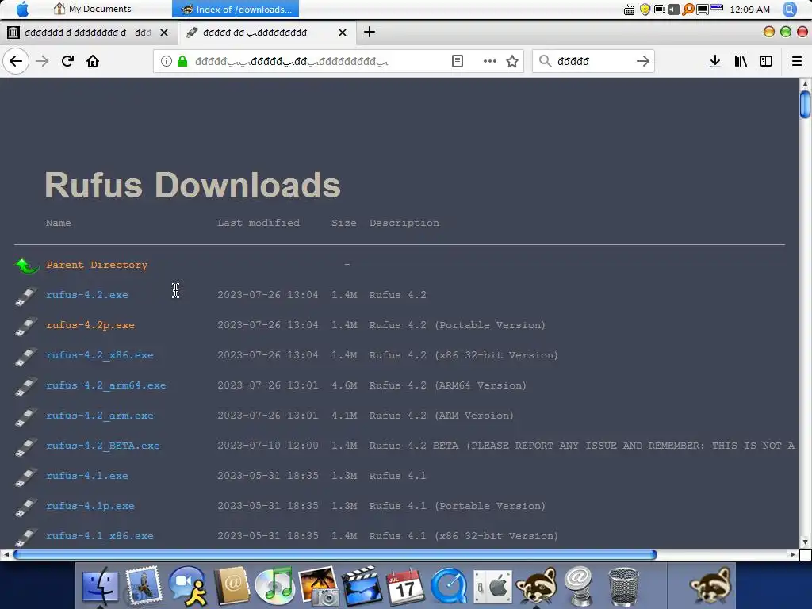The image size is (812, 609).
Task: Sort listing by Size column
Action: click(x=344, y=223)
